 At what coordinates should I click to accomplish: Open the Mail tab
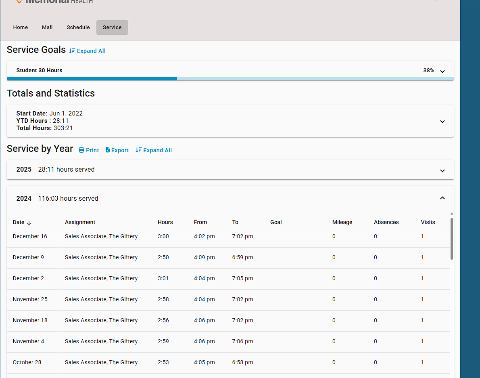(47, 27)
